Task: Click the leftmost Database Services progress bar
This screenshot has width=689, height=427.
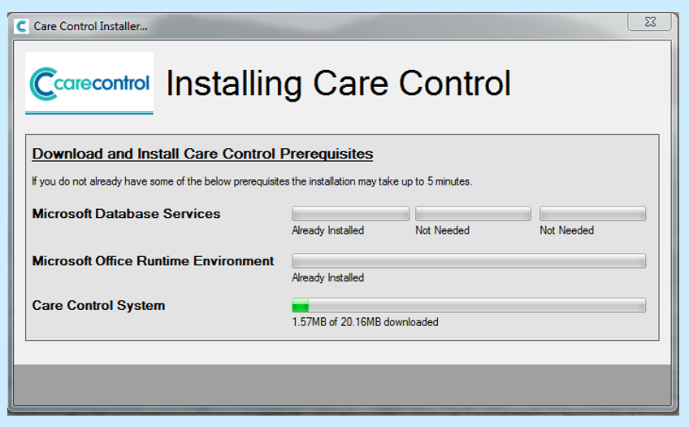Action: point(350,214)
